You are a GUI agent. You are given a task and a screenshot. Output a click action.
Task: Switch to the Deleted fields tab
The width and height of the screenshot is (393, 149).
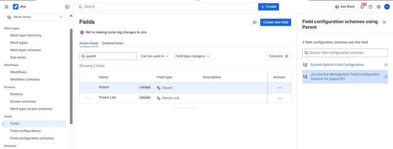[113, 43]
